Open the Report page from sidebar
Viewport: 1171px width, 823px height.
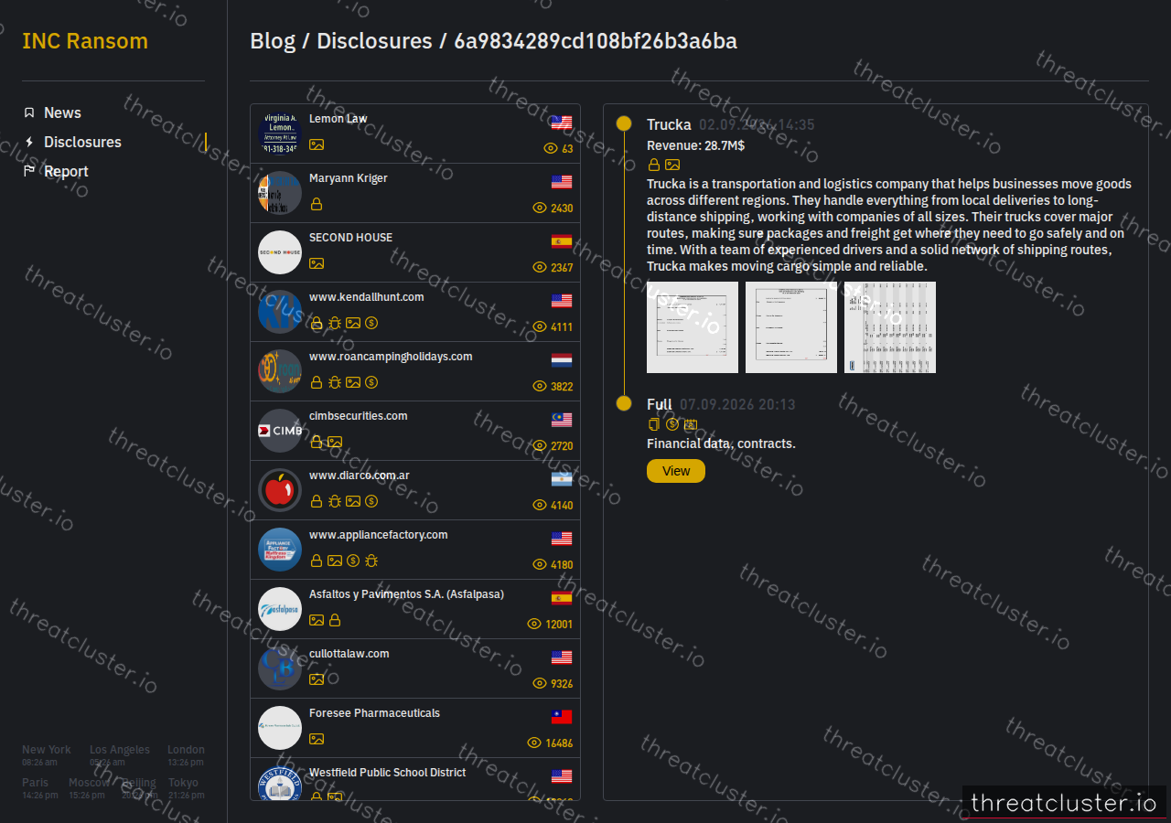click(x=66, y=171)
